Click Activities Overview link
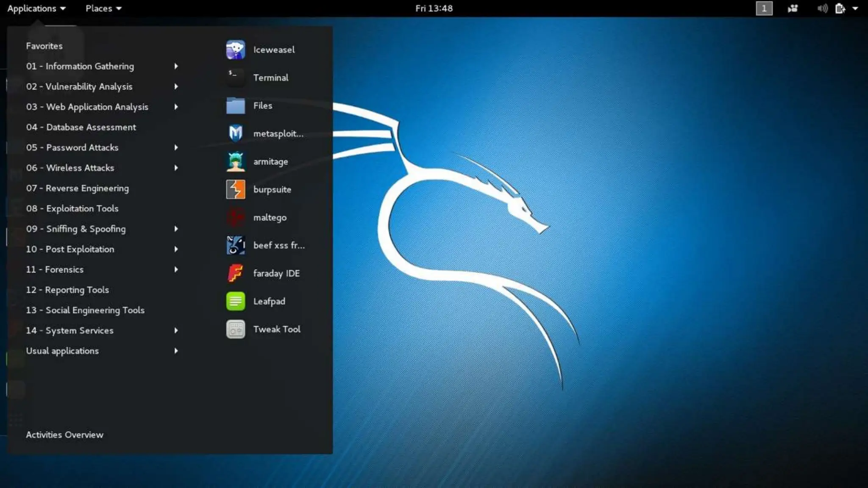Viewport: 868px width, 488px height. click(64, 435)
